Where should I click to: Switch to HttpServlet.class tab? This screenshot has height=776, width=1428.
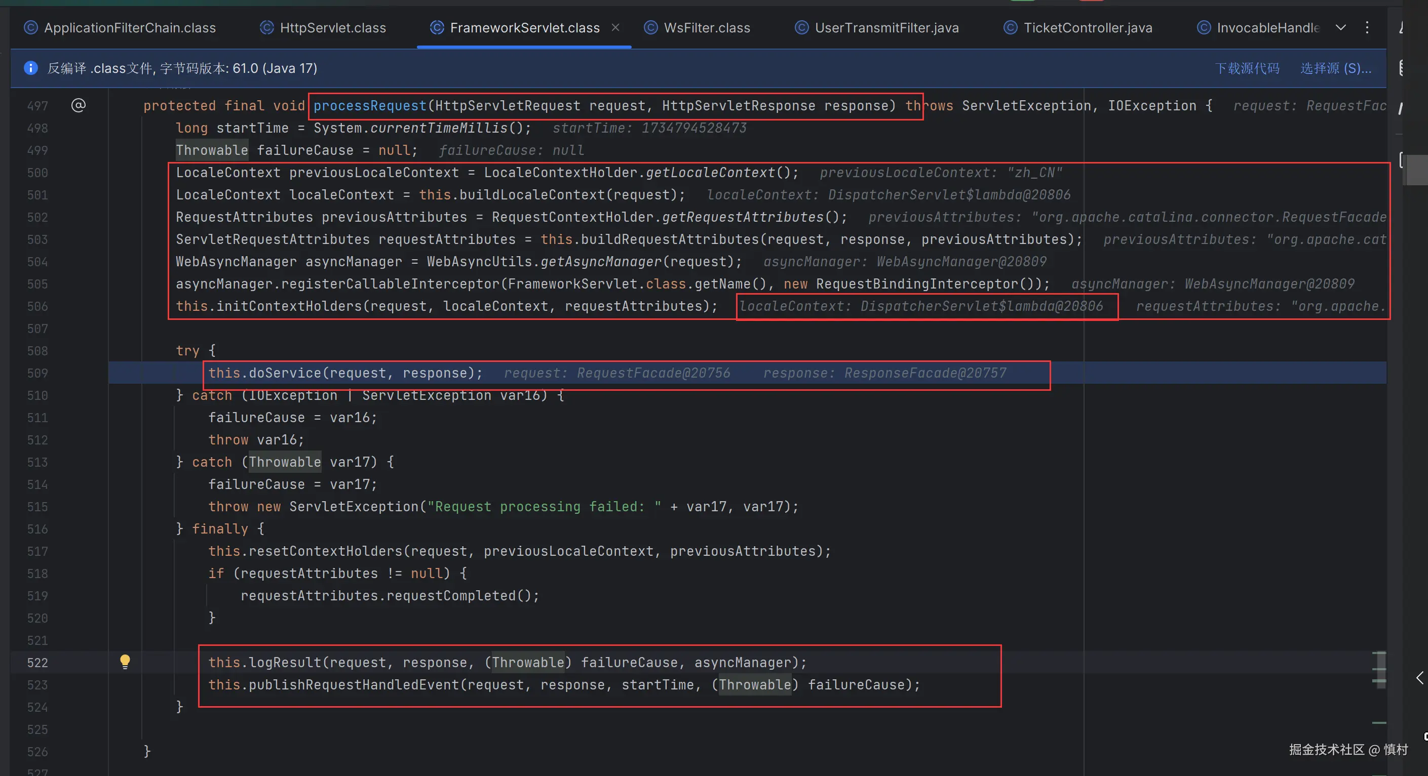click(x=332, y=28)
